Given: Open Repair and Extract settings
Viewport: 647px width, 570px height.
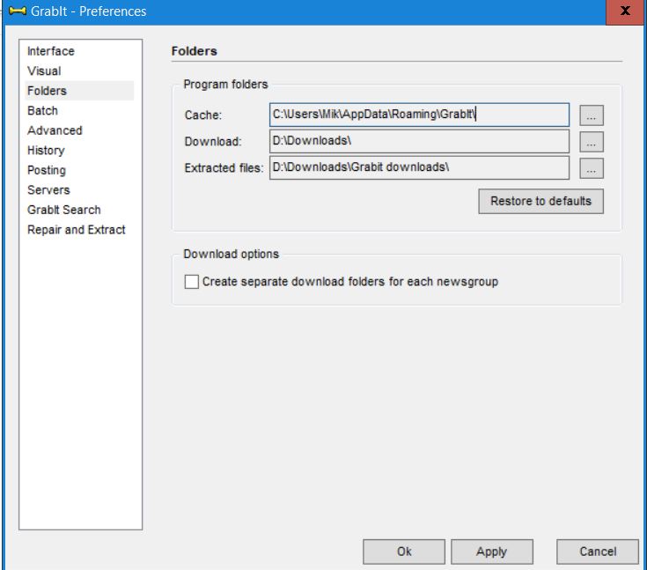Looking at the screenshot, I should click(77, 230).
